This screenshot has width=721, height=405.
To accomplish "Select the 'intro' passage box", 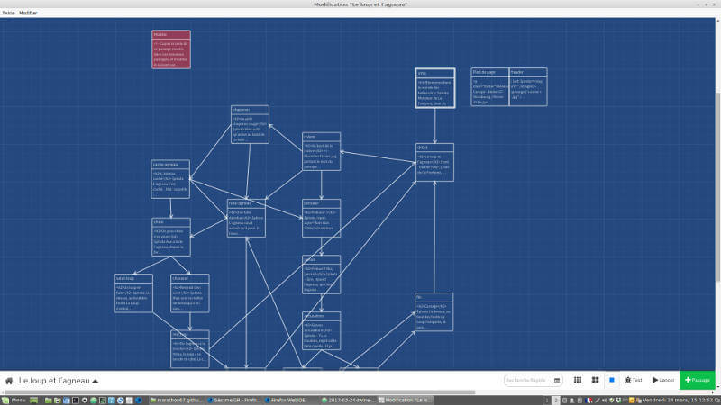I will tap(435, 88).
